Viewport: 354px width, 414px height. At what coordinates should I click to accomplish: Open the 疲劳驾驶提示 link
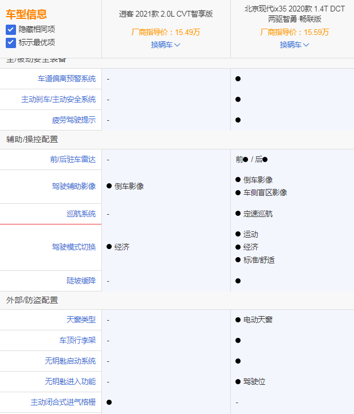[74, 120]
